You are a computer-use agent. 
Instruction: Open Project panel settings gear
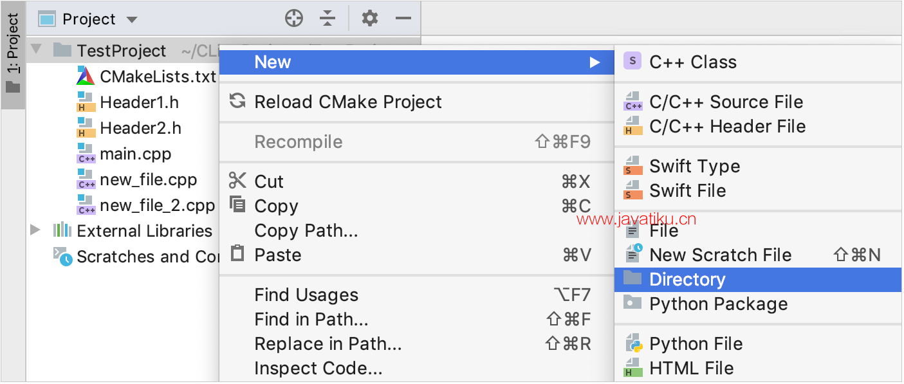click(370, 19)
